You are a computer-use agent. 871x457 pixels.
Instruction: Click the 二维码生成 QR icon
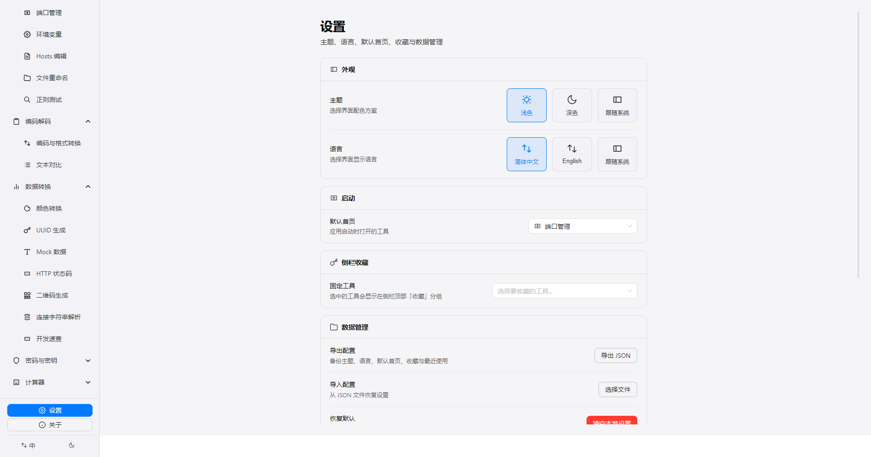(27, 295)
